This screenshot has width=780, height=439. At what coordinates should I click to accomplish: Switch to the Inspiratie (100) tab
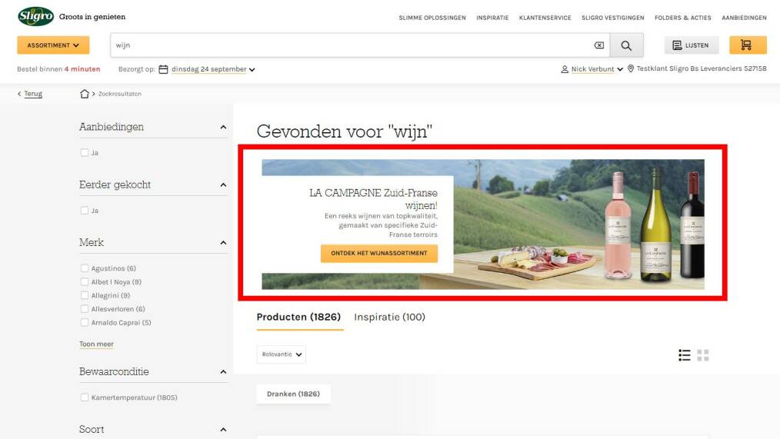(389, 317)
